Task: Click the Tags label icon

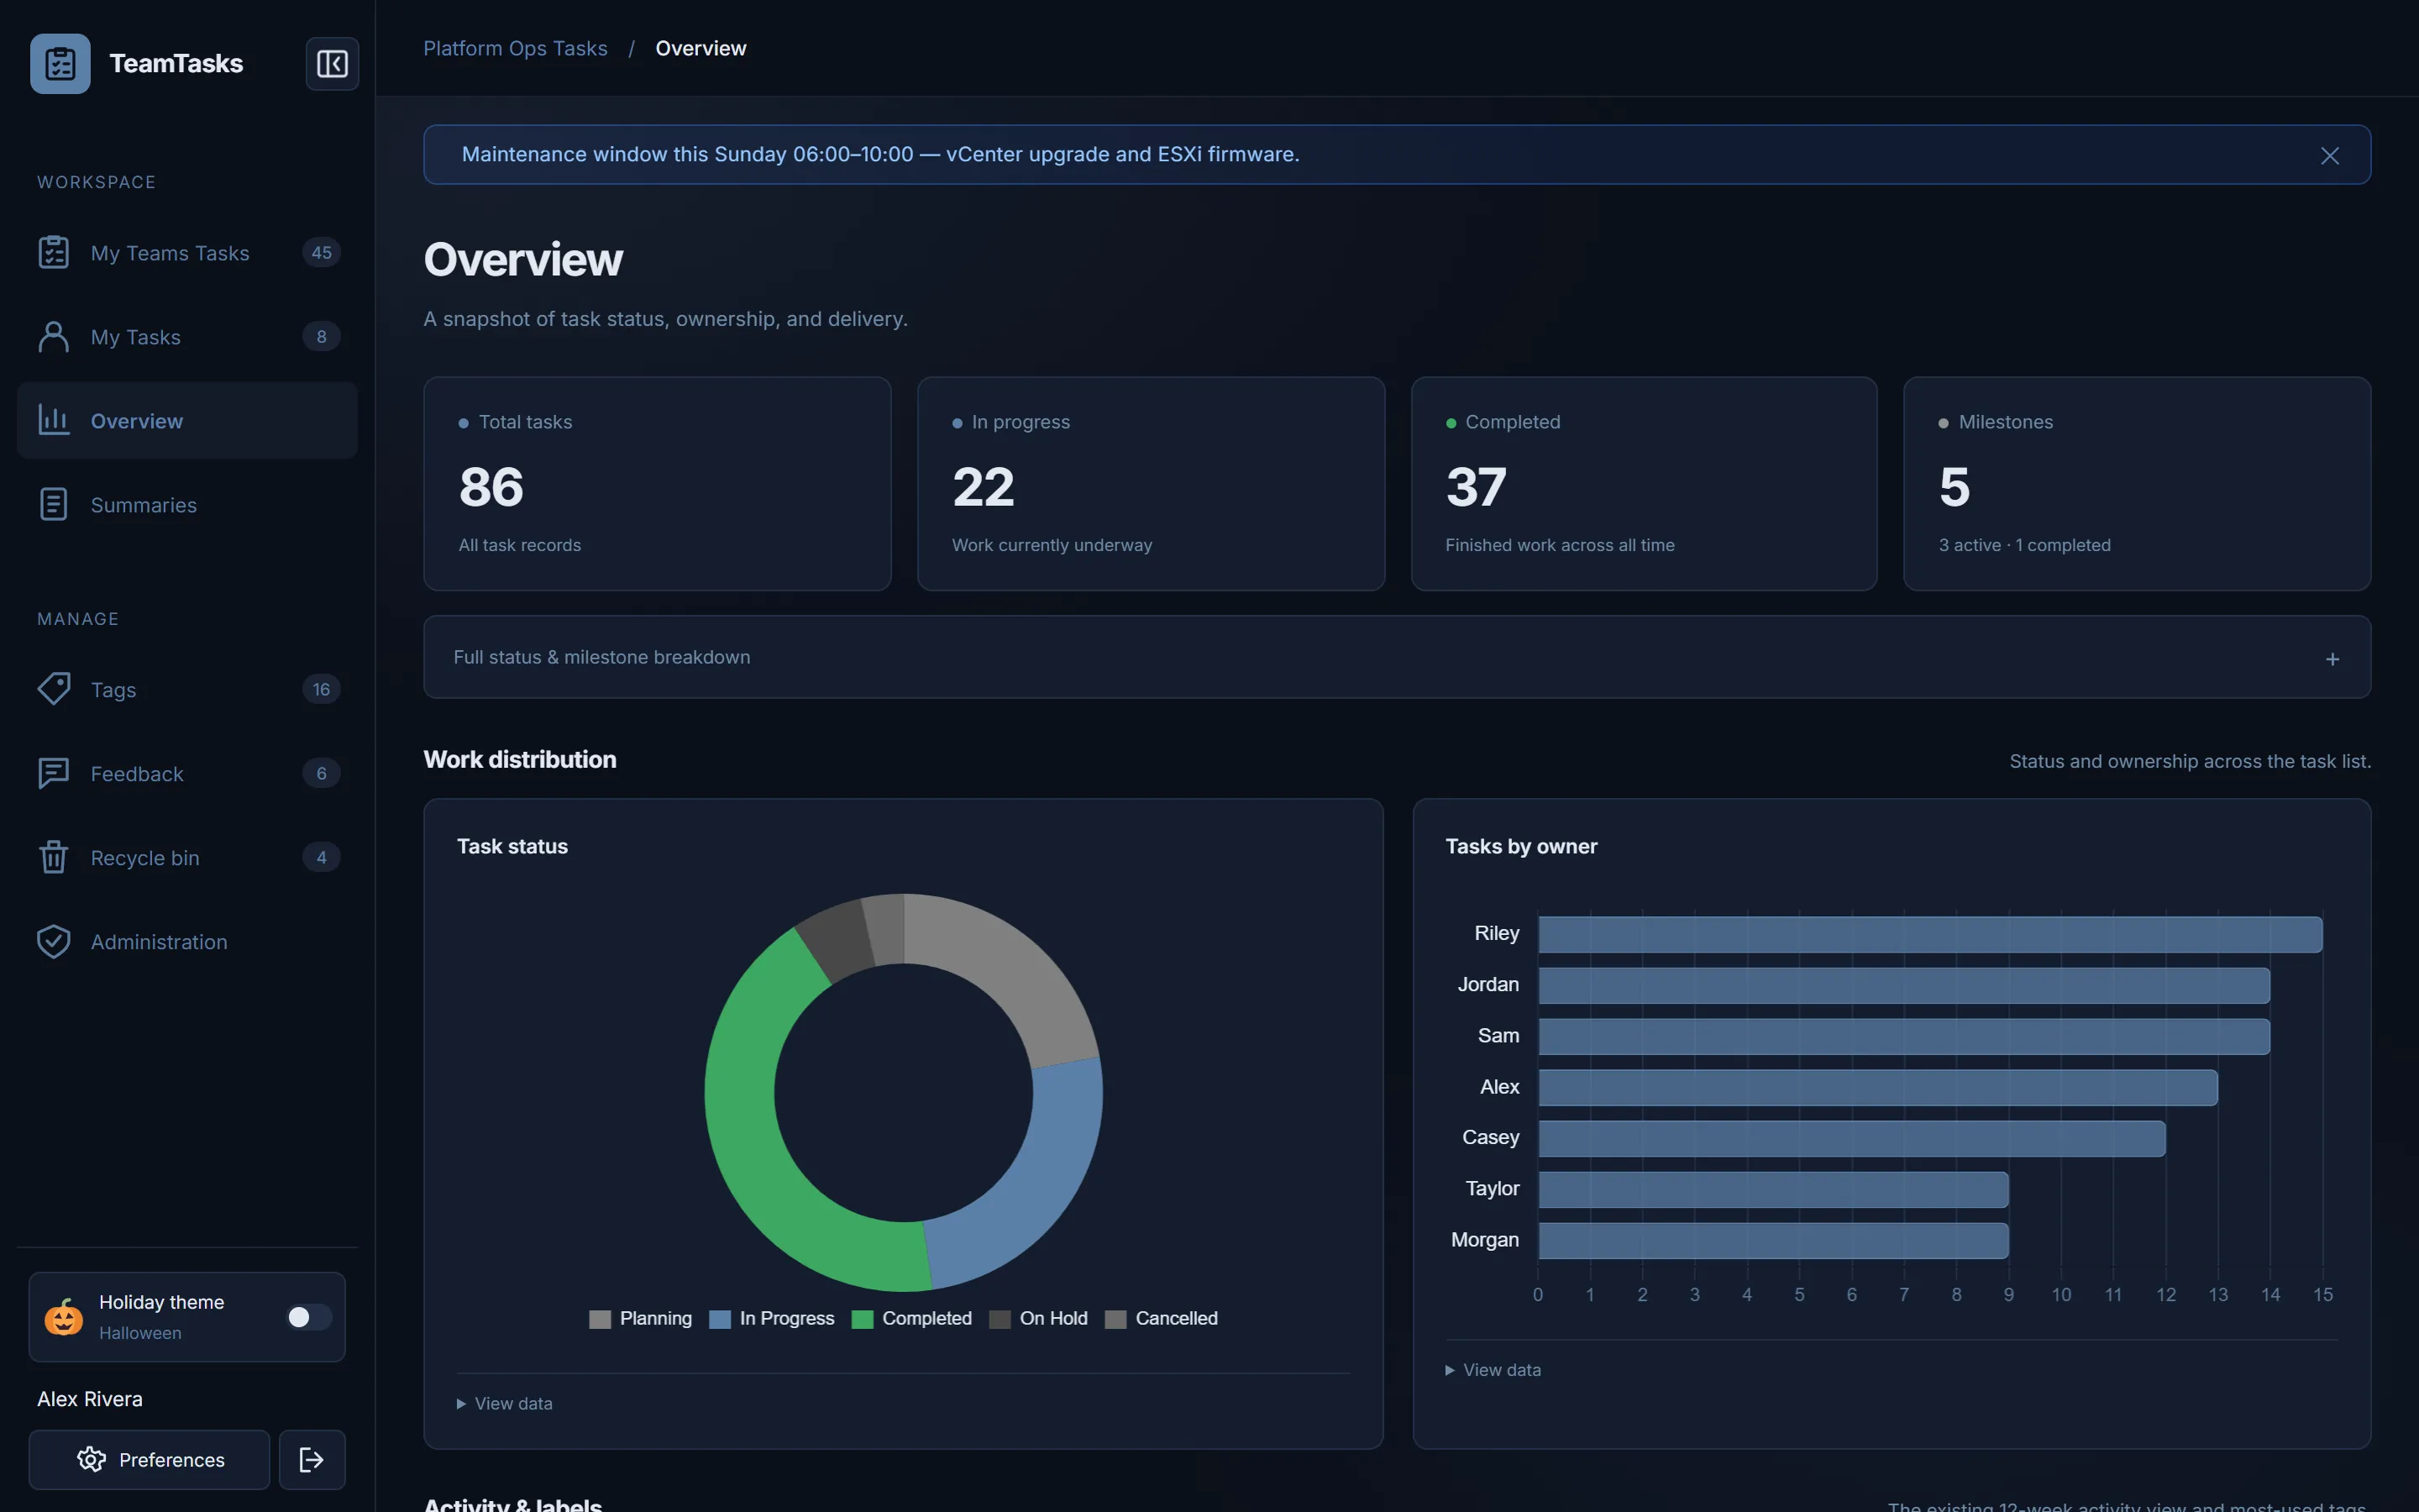Action: [x=53, y=689]
